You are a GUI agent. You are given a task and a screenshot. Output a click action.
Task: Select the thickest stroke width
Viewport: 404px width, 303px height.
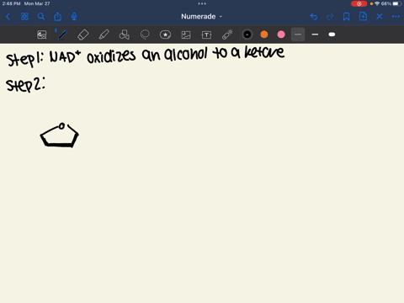click(x=332, y=35)
